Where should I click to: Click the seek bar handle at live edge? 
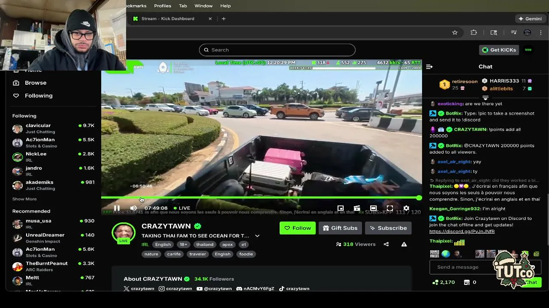coord(419,198)
